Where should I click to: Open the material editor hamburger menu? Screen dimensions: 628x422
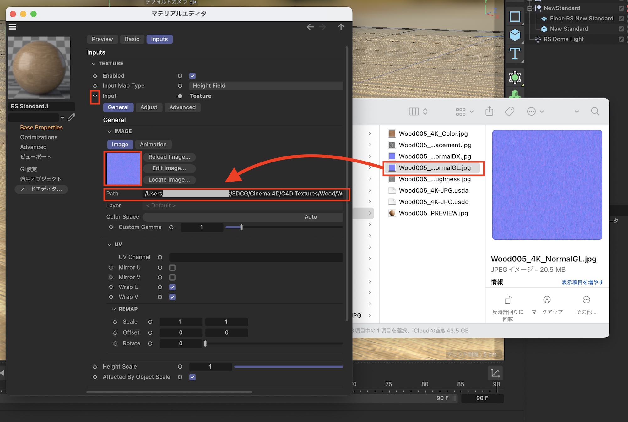click(x=13, y=27)
